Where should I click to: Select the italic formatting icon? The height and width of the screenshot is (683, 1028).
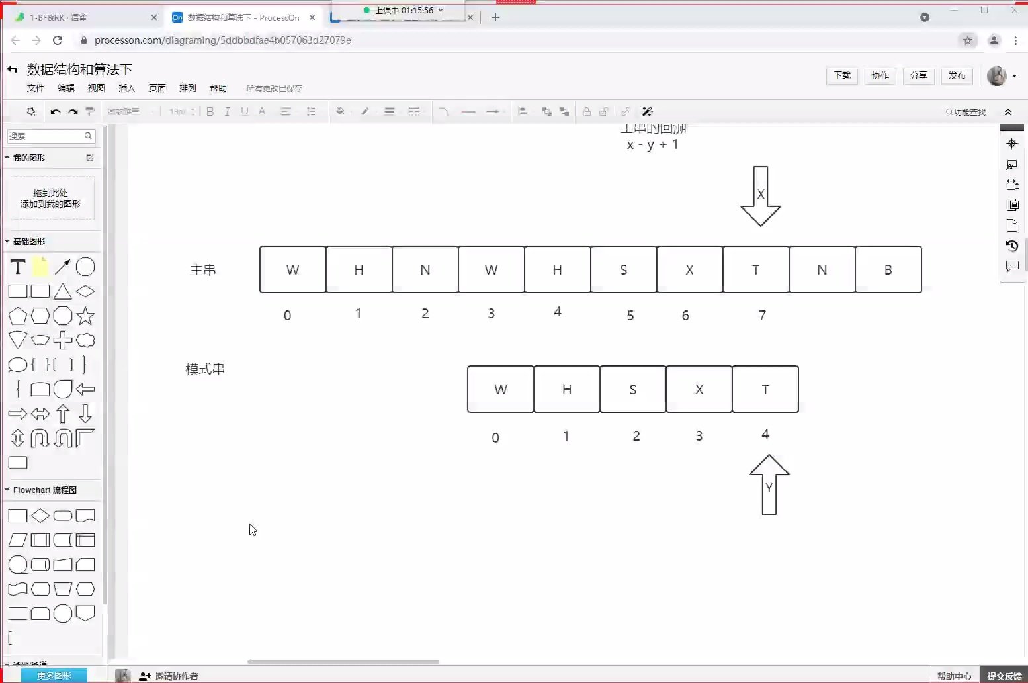(227, 111)
